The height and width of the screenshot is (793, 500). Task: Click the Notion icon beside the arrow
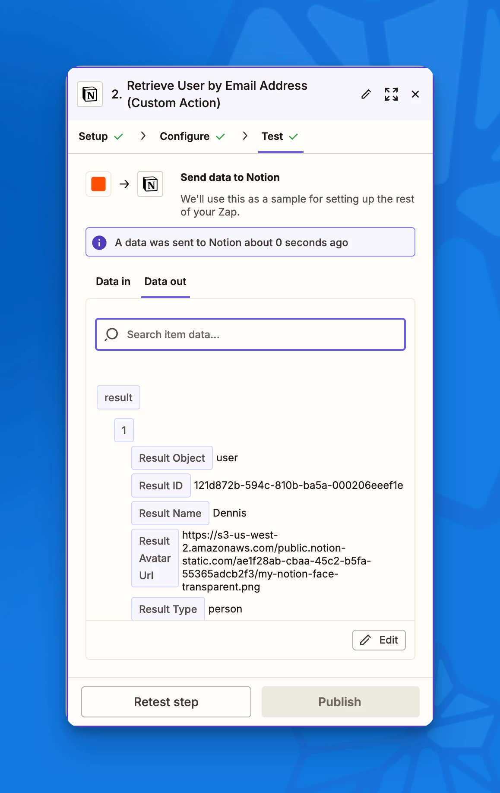(x=150, y=184)
